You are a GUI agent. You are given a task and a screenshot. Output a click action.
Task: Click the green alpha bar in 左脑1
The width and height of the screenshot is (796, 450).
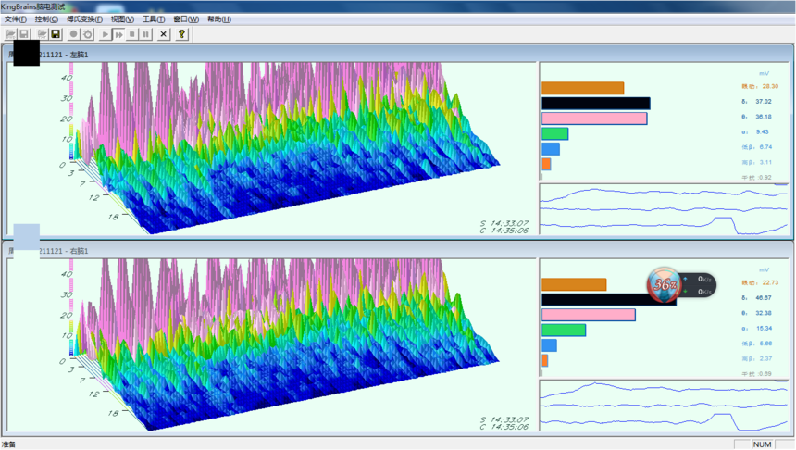(554, 134)
